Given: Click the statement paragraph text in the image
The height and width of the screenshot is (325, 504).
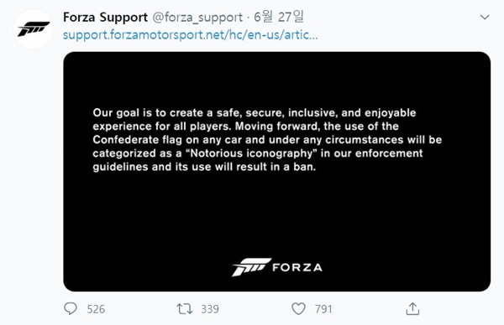Looking at the screenshot, I should (267, 140).
